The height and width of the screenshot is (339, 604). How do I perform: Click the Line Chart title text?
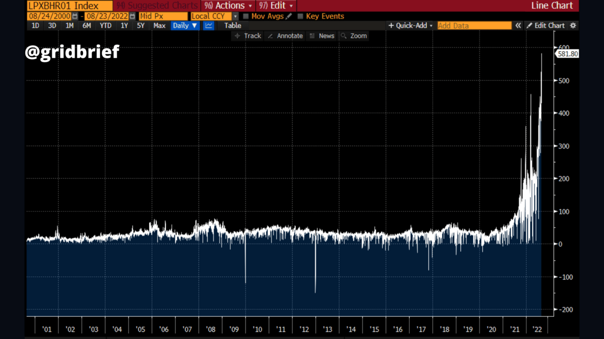tap(552, 6)
